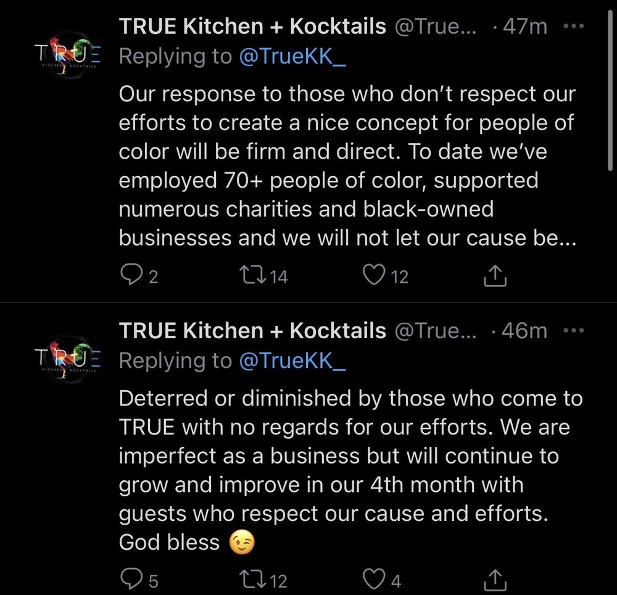Share the first tweet via share icon

[x=494, y=277]
